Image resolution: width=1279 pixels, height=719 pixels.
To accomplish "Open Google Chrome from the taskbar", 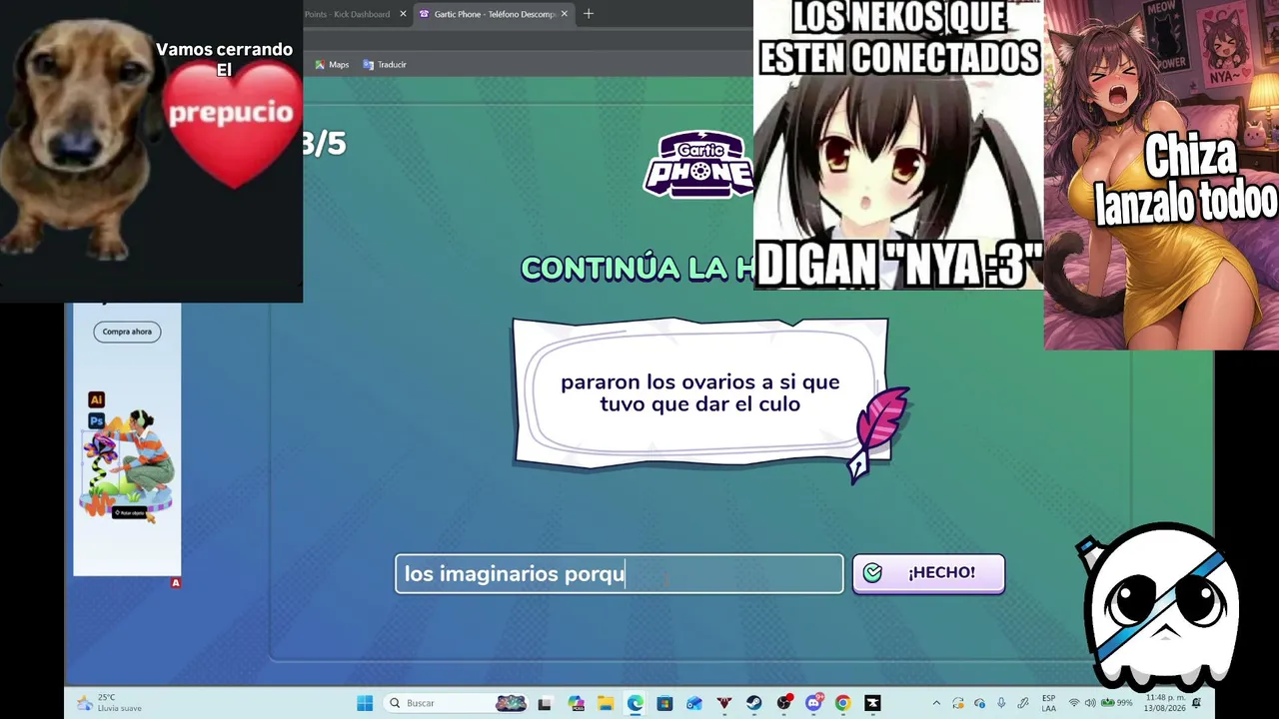I will coord(842,703).
